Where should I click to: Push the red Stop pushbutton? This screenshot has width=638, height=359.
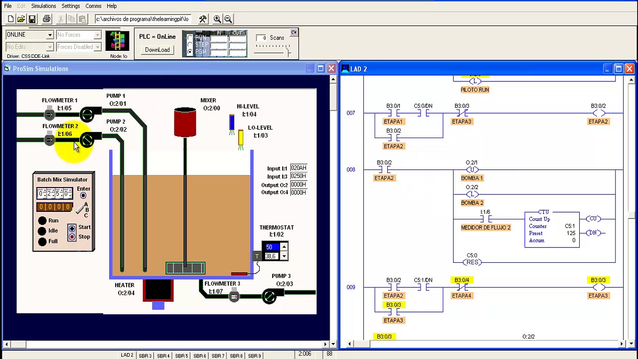pos(72,237)
